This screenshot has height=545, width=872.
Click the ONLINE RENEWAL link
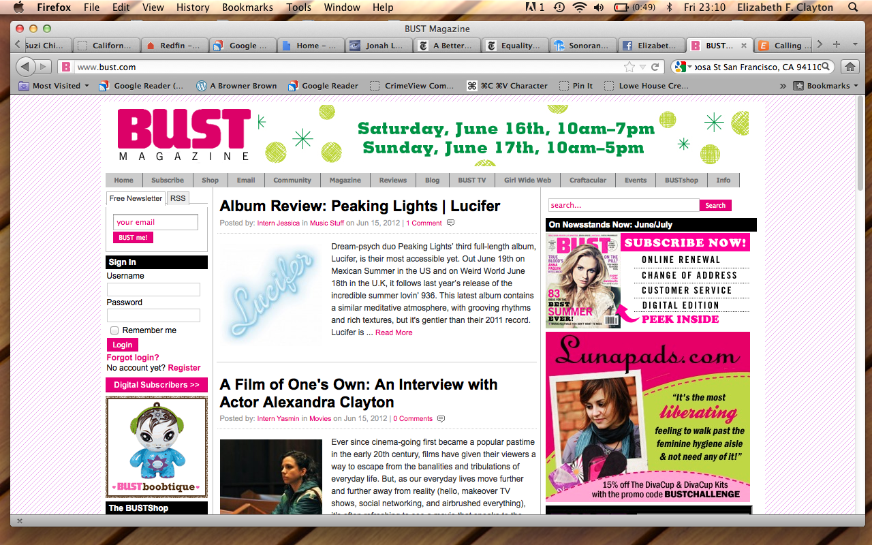[x=681, y=260]
